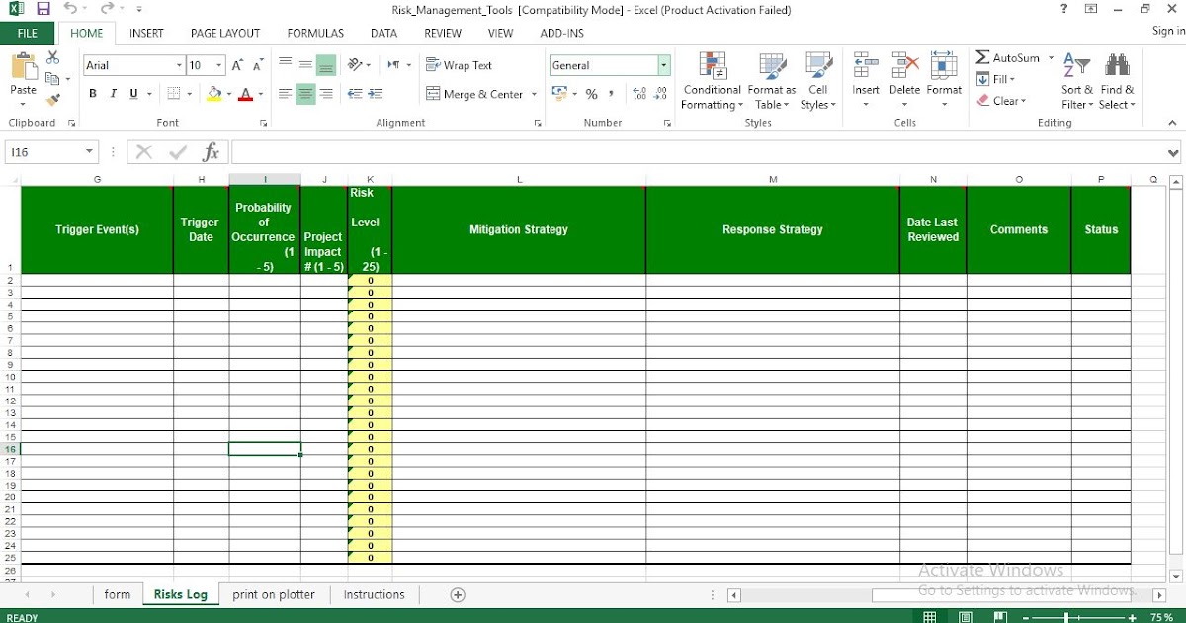
Task: Open the Fill Color dropdown arrow
Action: [x=227, y=93]
